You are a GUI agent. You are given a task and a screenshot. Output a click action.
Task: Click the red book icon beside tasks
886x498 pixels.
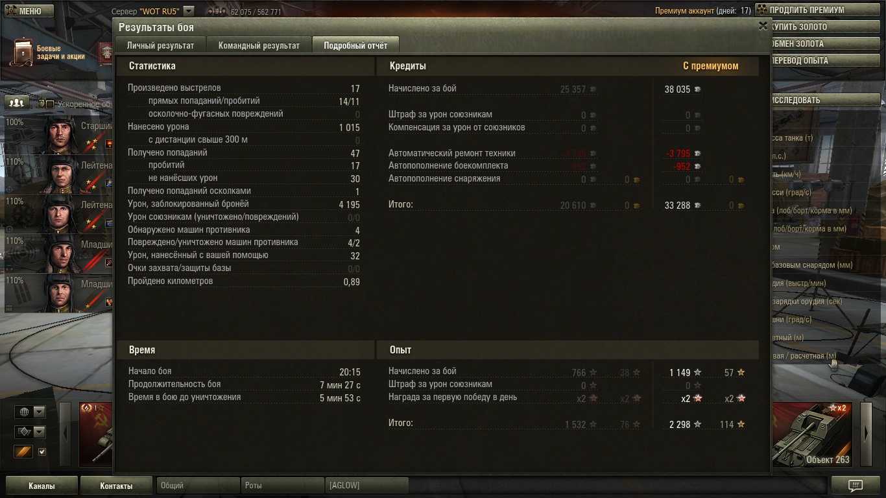[105, 53]
